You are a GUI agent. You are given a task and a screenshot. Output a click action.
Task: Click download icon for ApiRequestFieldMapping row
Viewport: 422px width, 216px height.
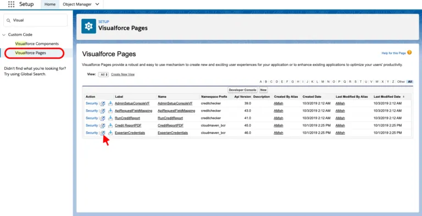(110, 110)
